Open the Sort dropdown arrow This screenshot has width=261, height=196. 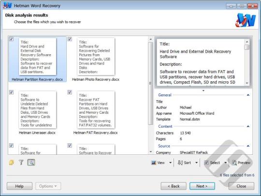point(196,163)
